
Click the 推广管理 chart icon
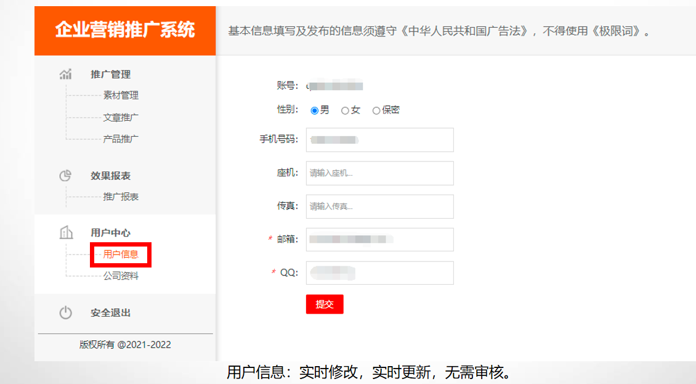(65, 74)
